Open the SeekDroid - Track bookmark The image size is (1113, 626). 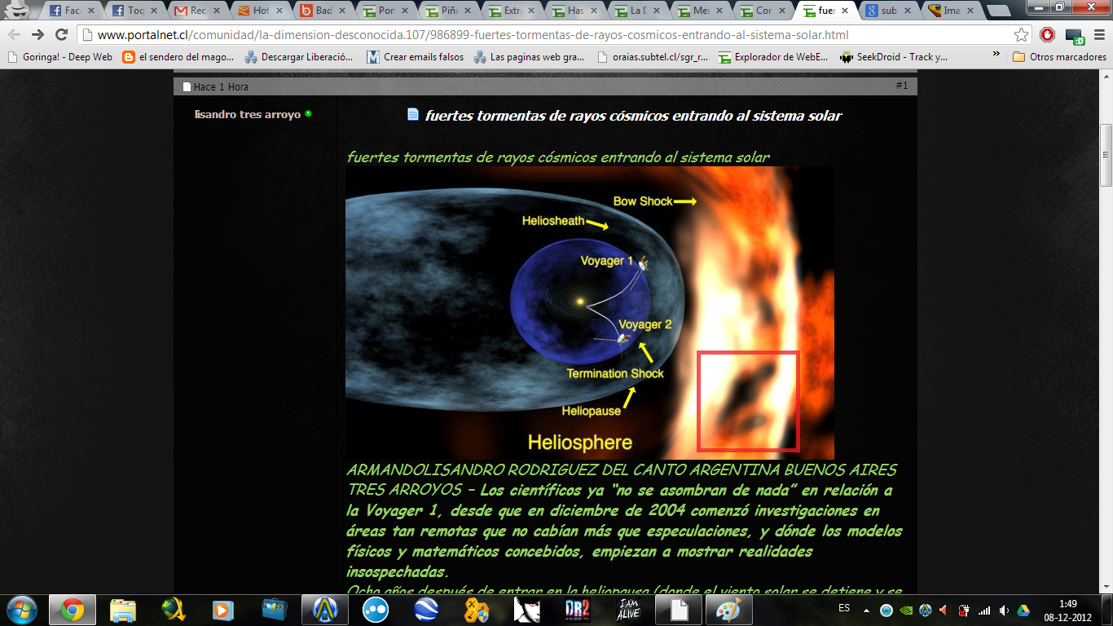895,57
